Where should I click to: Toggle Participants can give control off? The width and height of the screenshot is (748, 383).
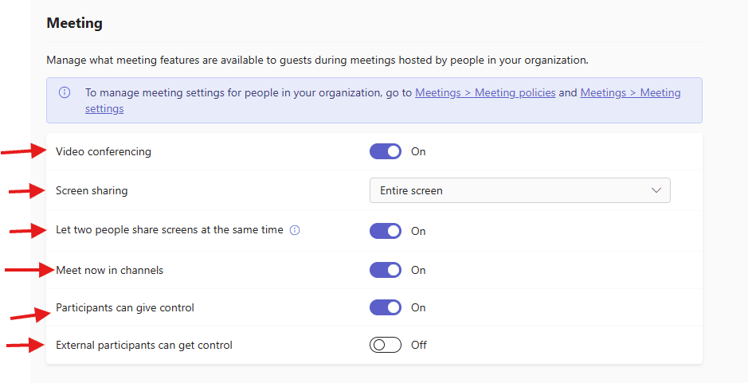click(x=386, y=307)
